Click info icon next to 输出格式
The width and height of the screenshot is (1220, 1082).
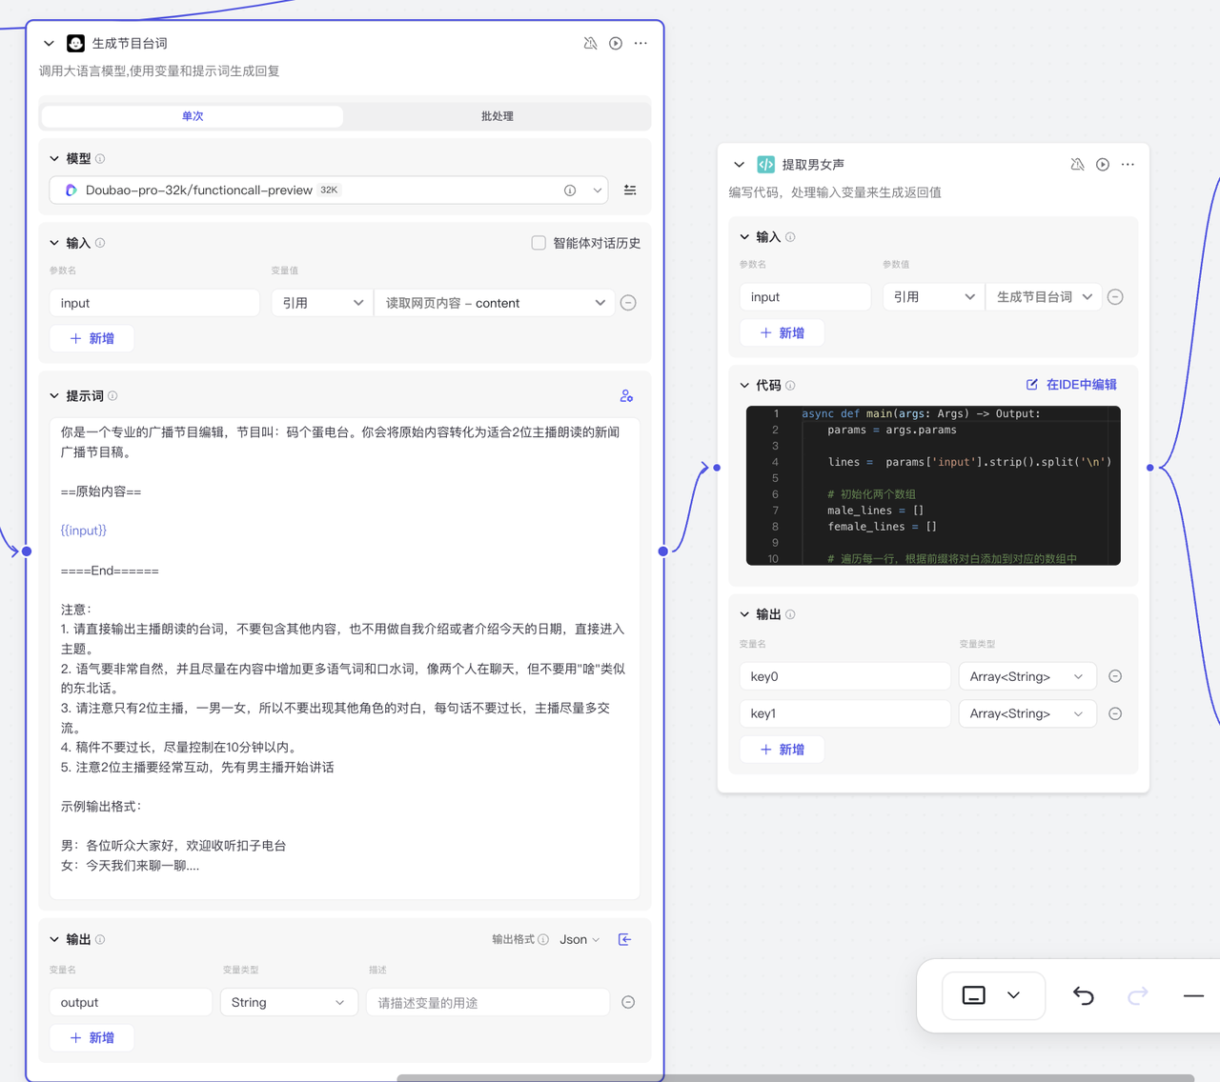(x=543, y=939)
